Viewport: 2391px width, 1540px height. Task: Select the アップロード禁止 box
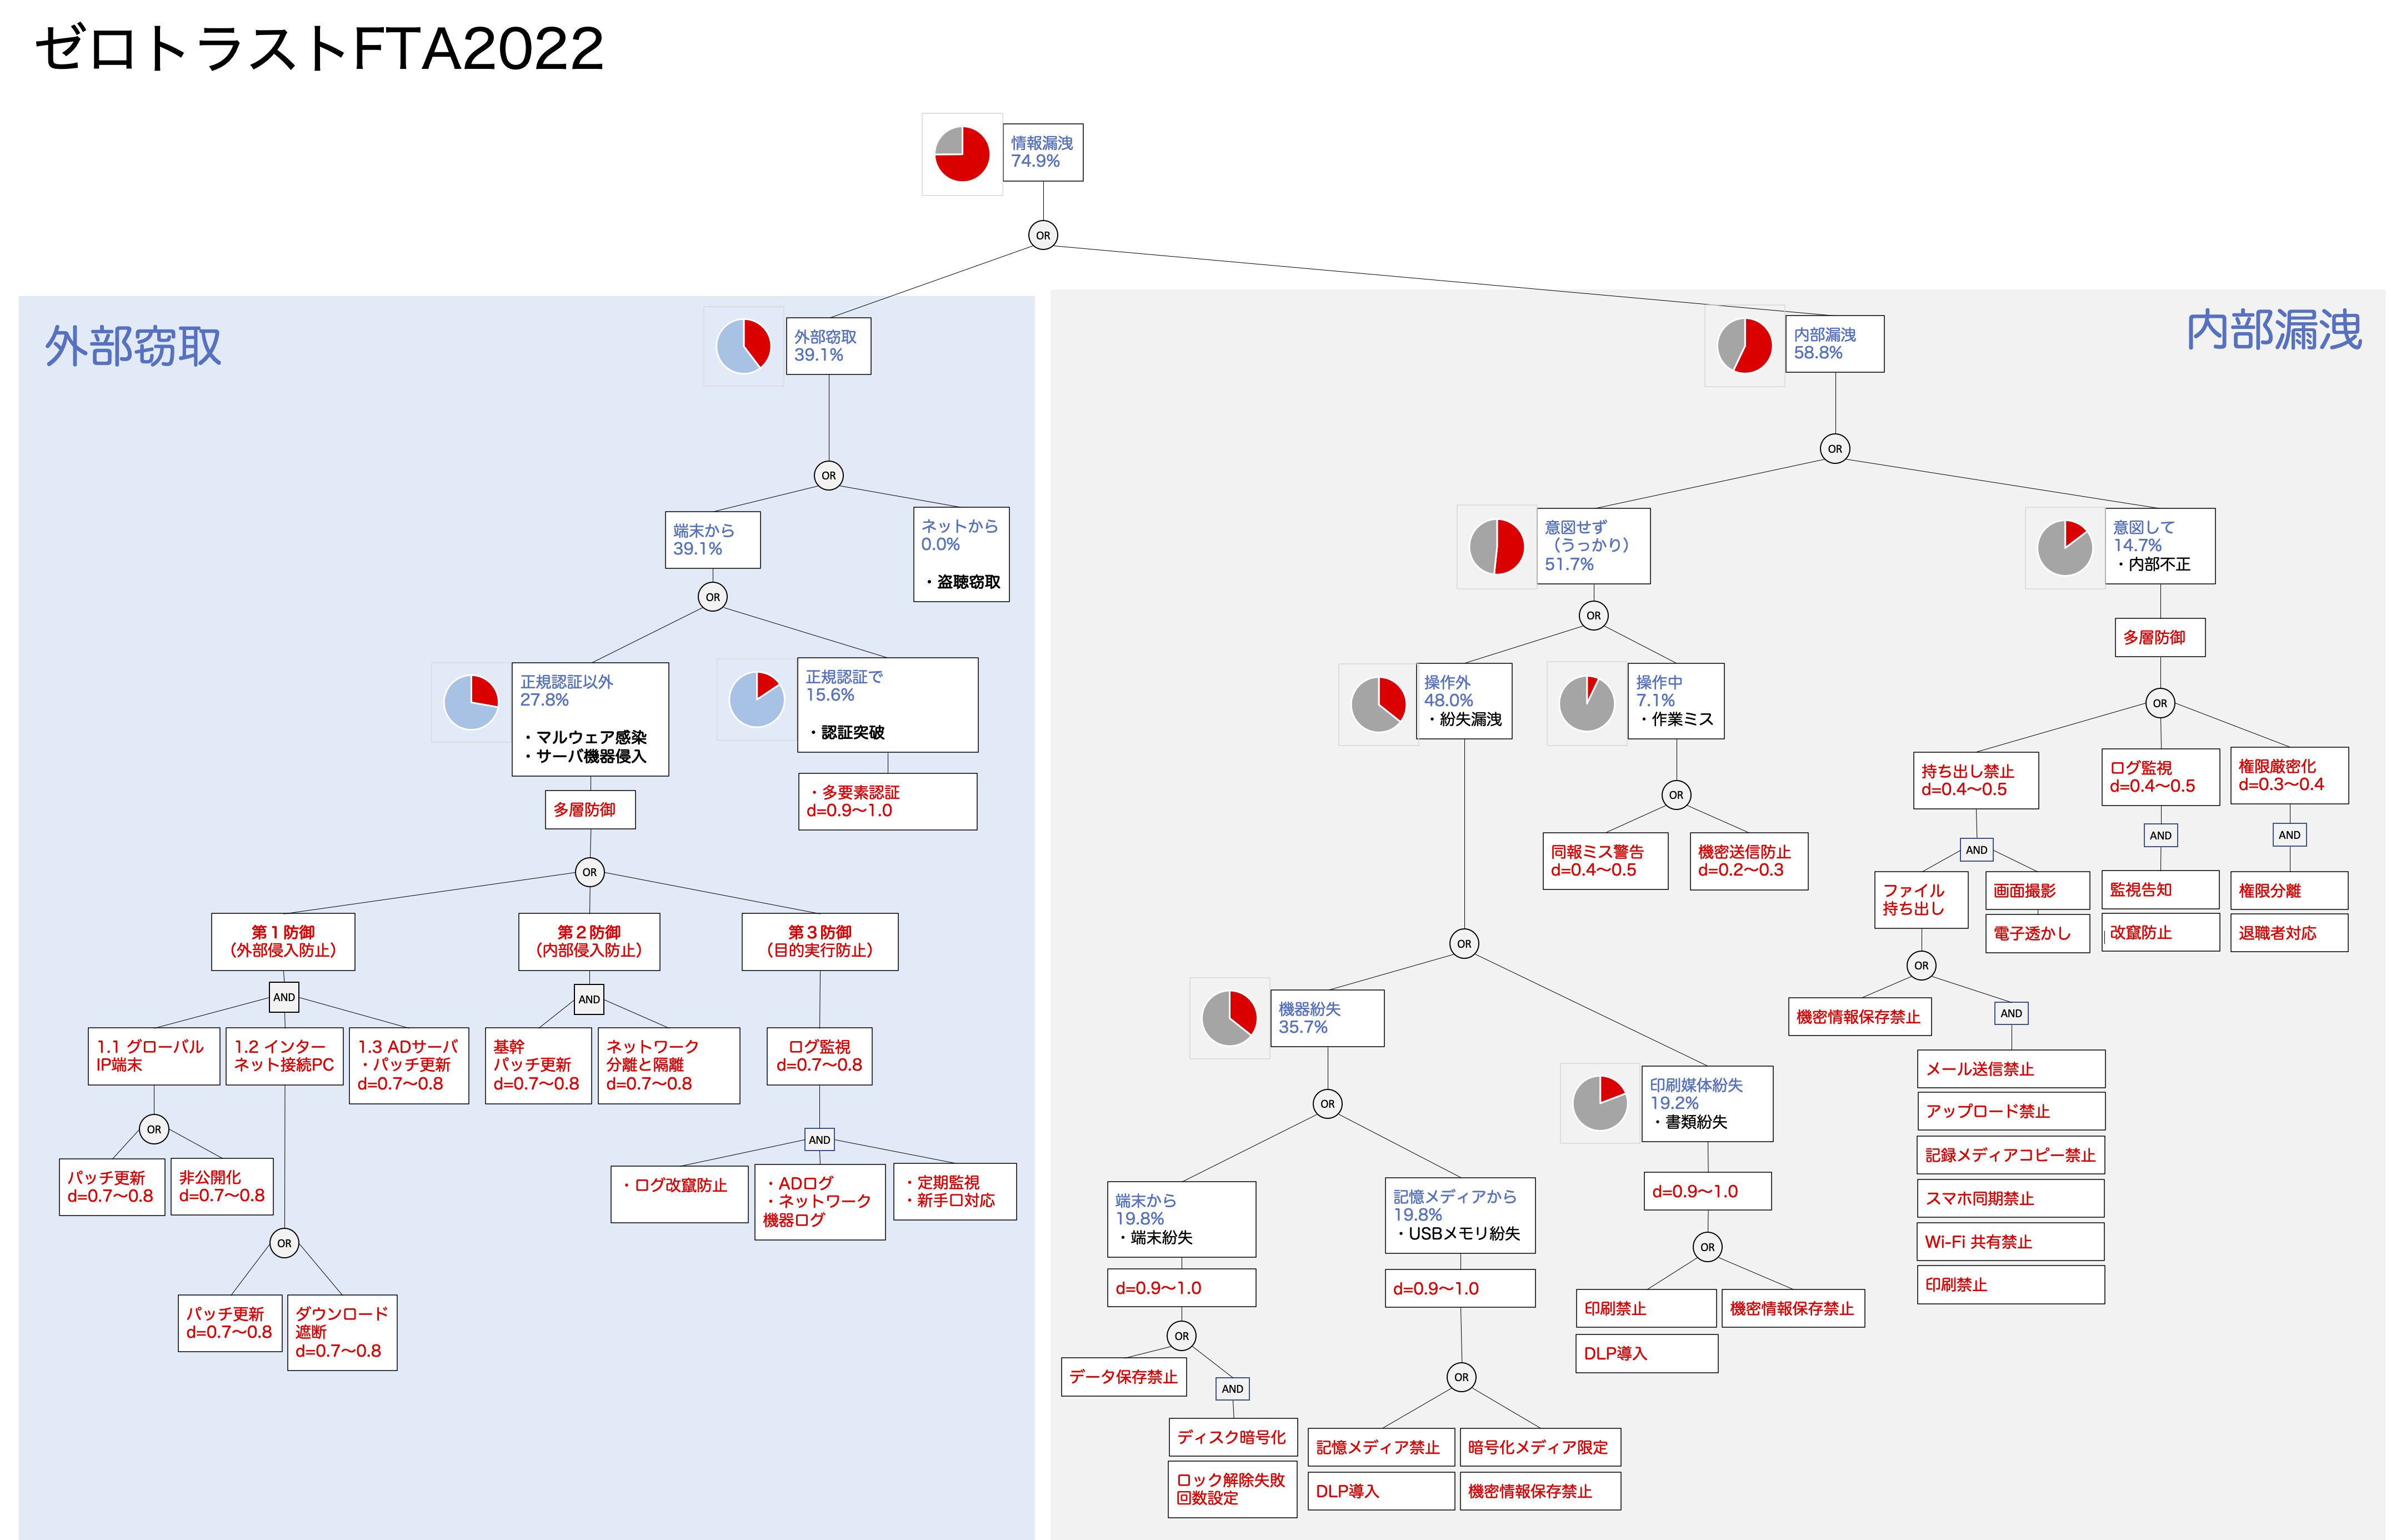(x=2011, y=1111)
